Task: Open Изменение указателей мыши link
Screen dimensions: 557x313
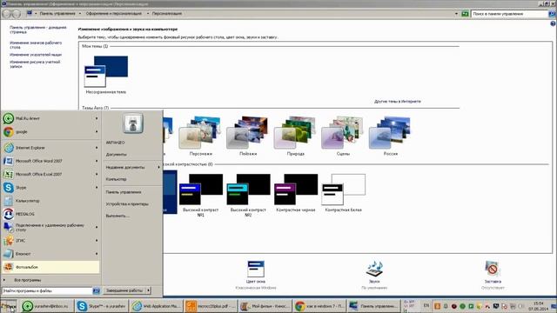Action: [36, 55]
